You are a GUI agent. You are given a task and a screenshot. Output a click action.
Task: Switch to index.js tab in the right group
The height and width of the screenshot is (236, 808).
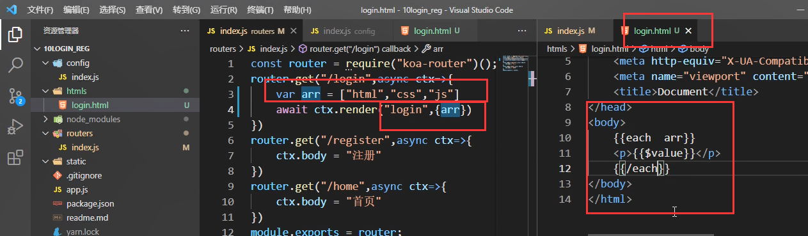click(576, 31)
